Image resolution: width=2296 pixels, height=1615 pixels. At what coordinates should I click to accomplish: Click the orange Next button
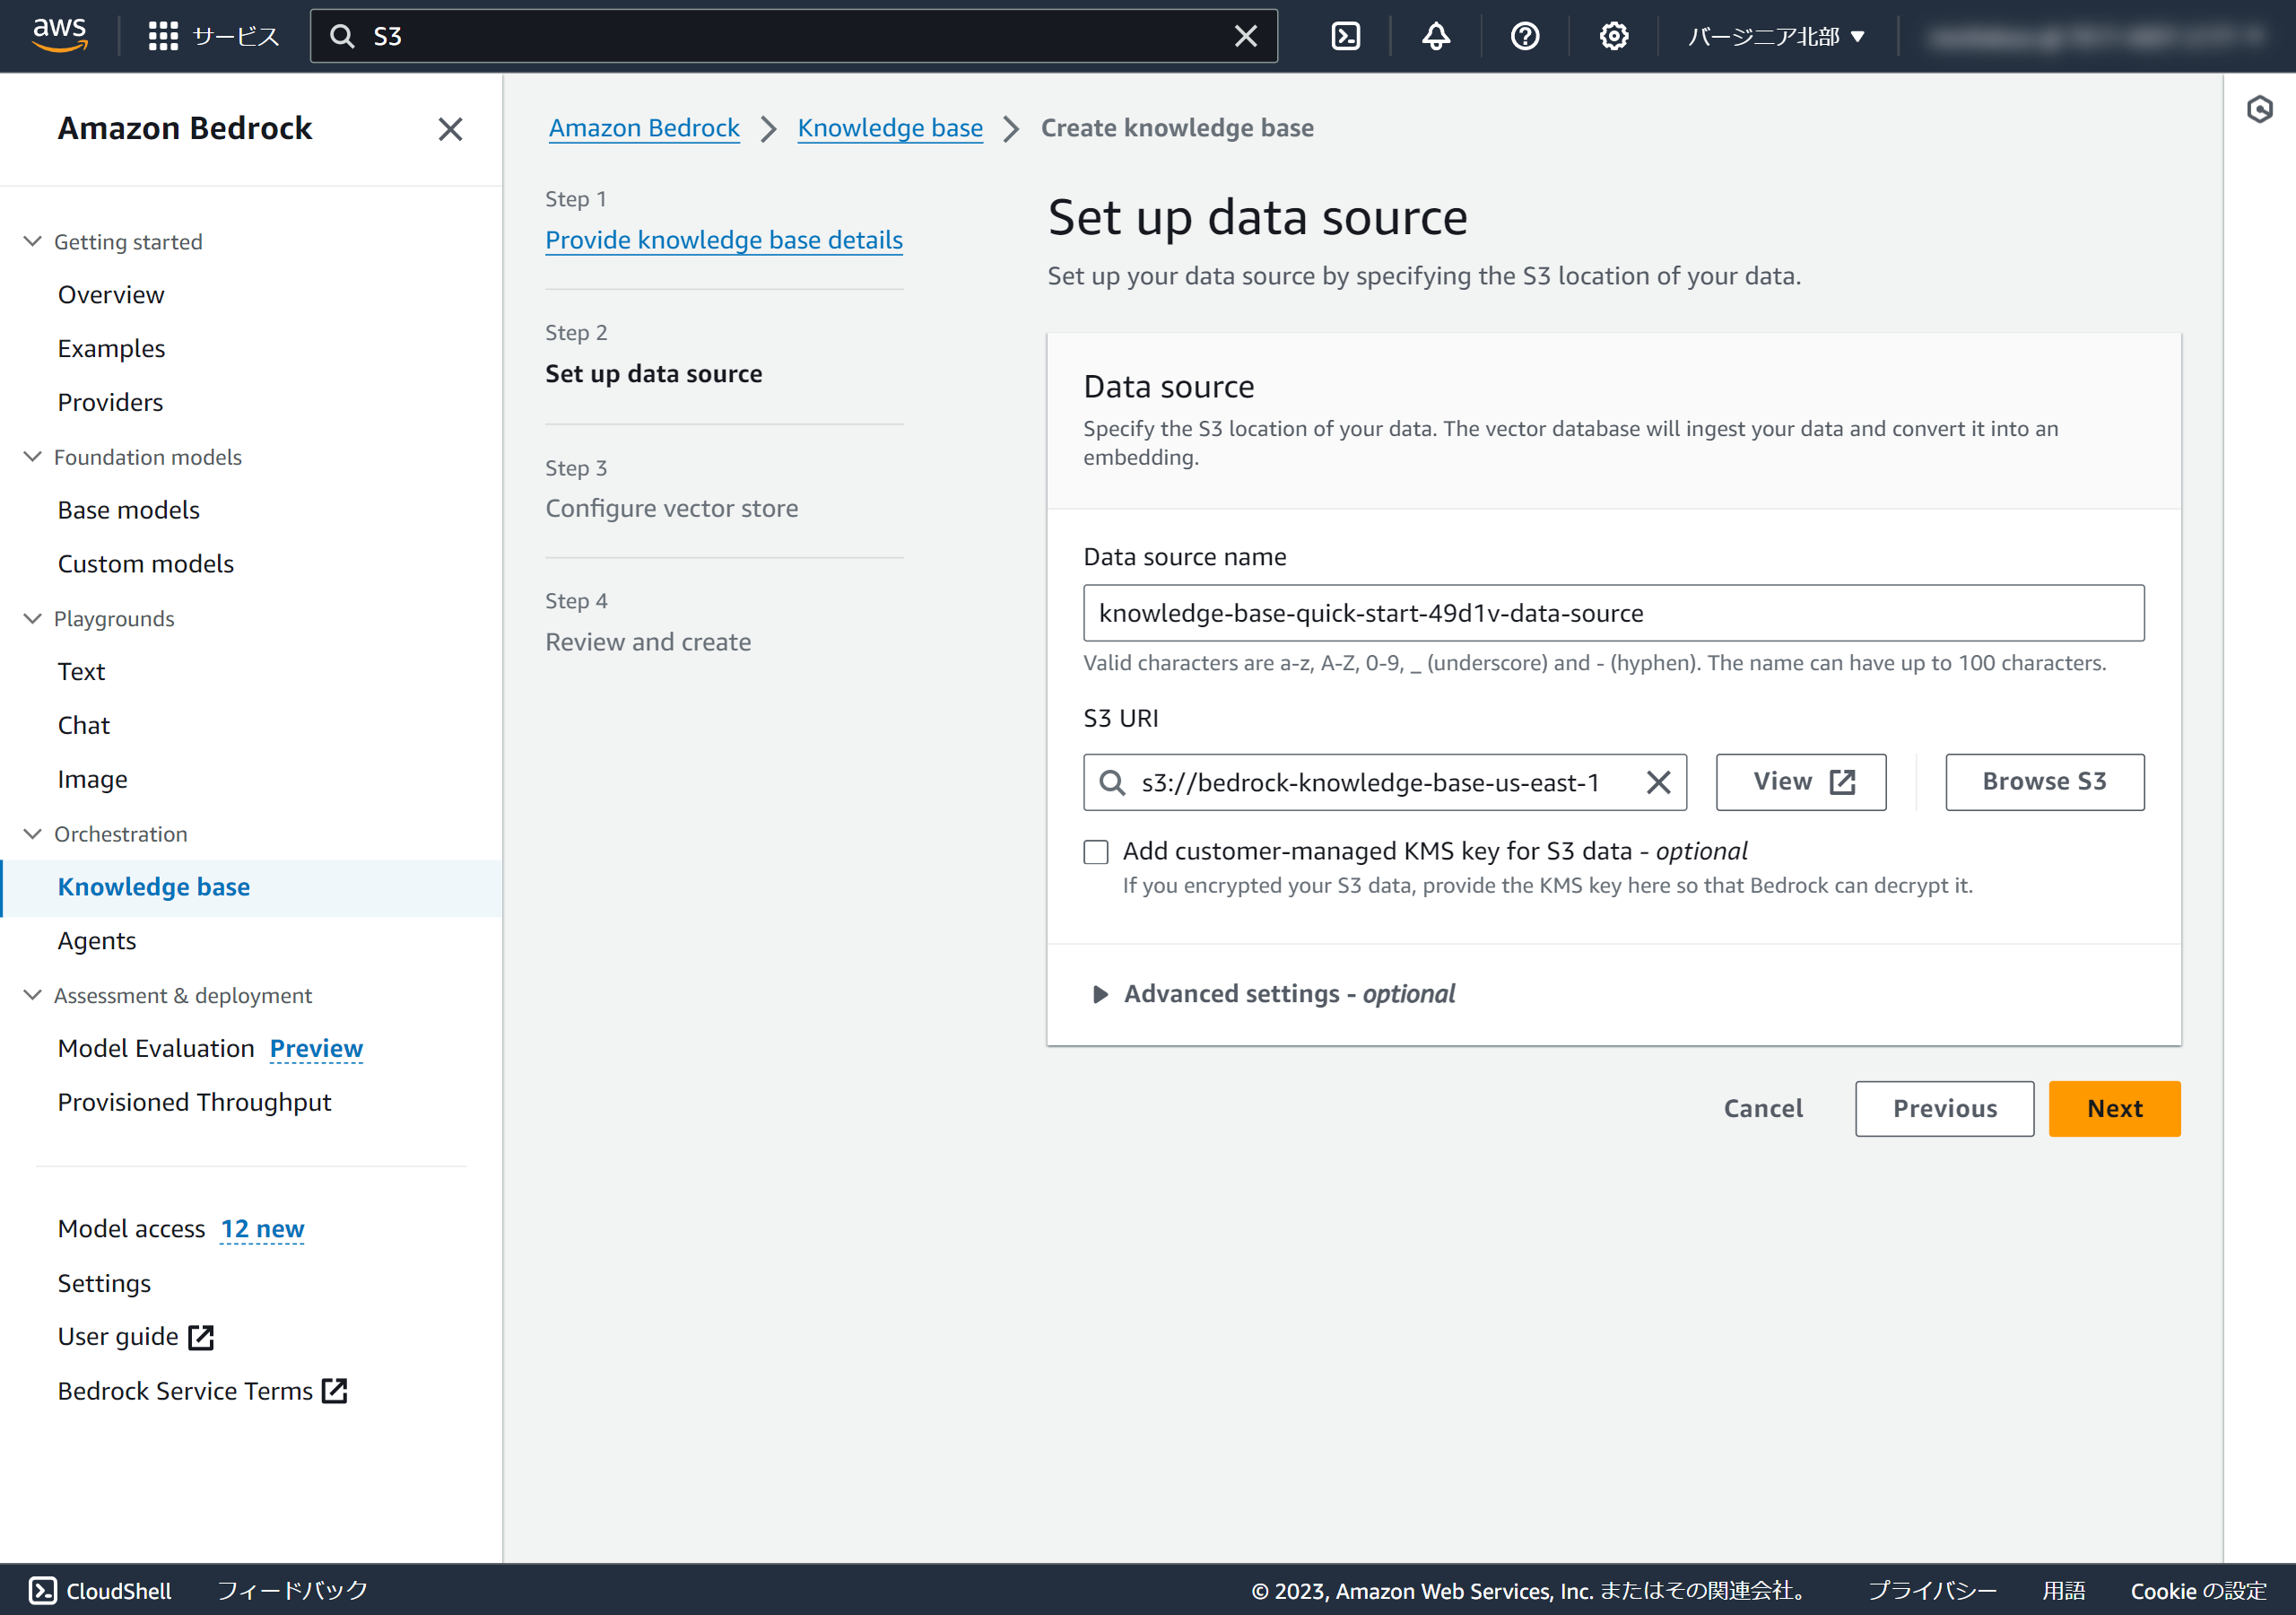pos(2113,1109)
